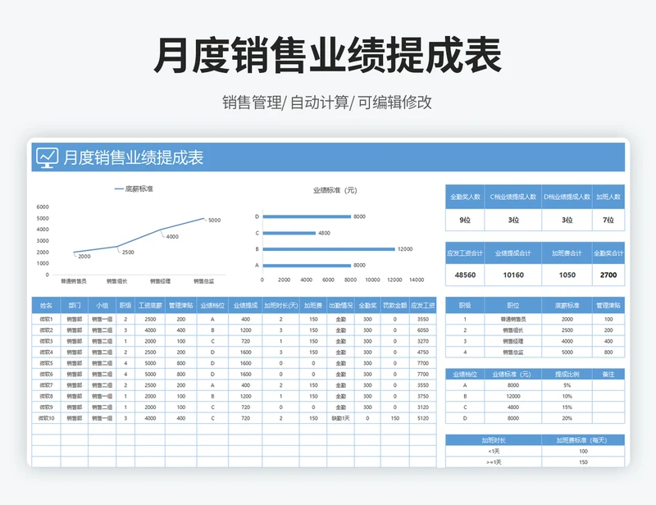Click the name cell 微软10

[46, 418]
